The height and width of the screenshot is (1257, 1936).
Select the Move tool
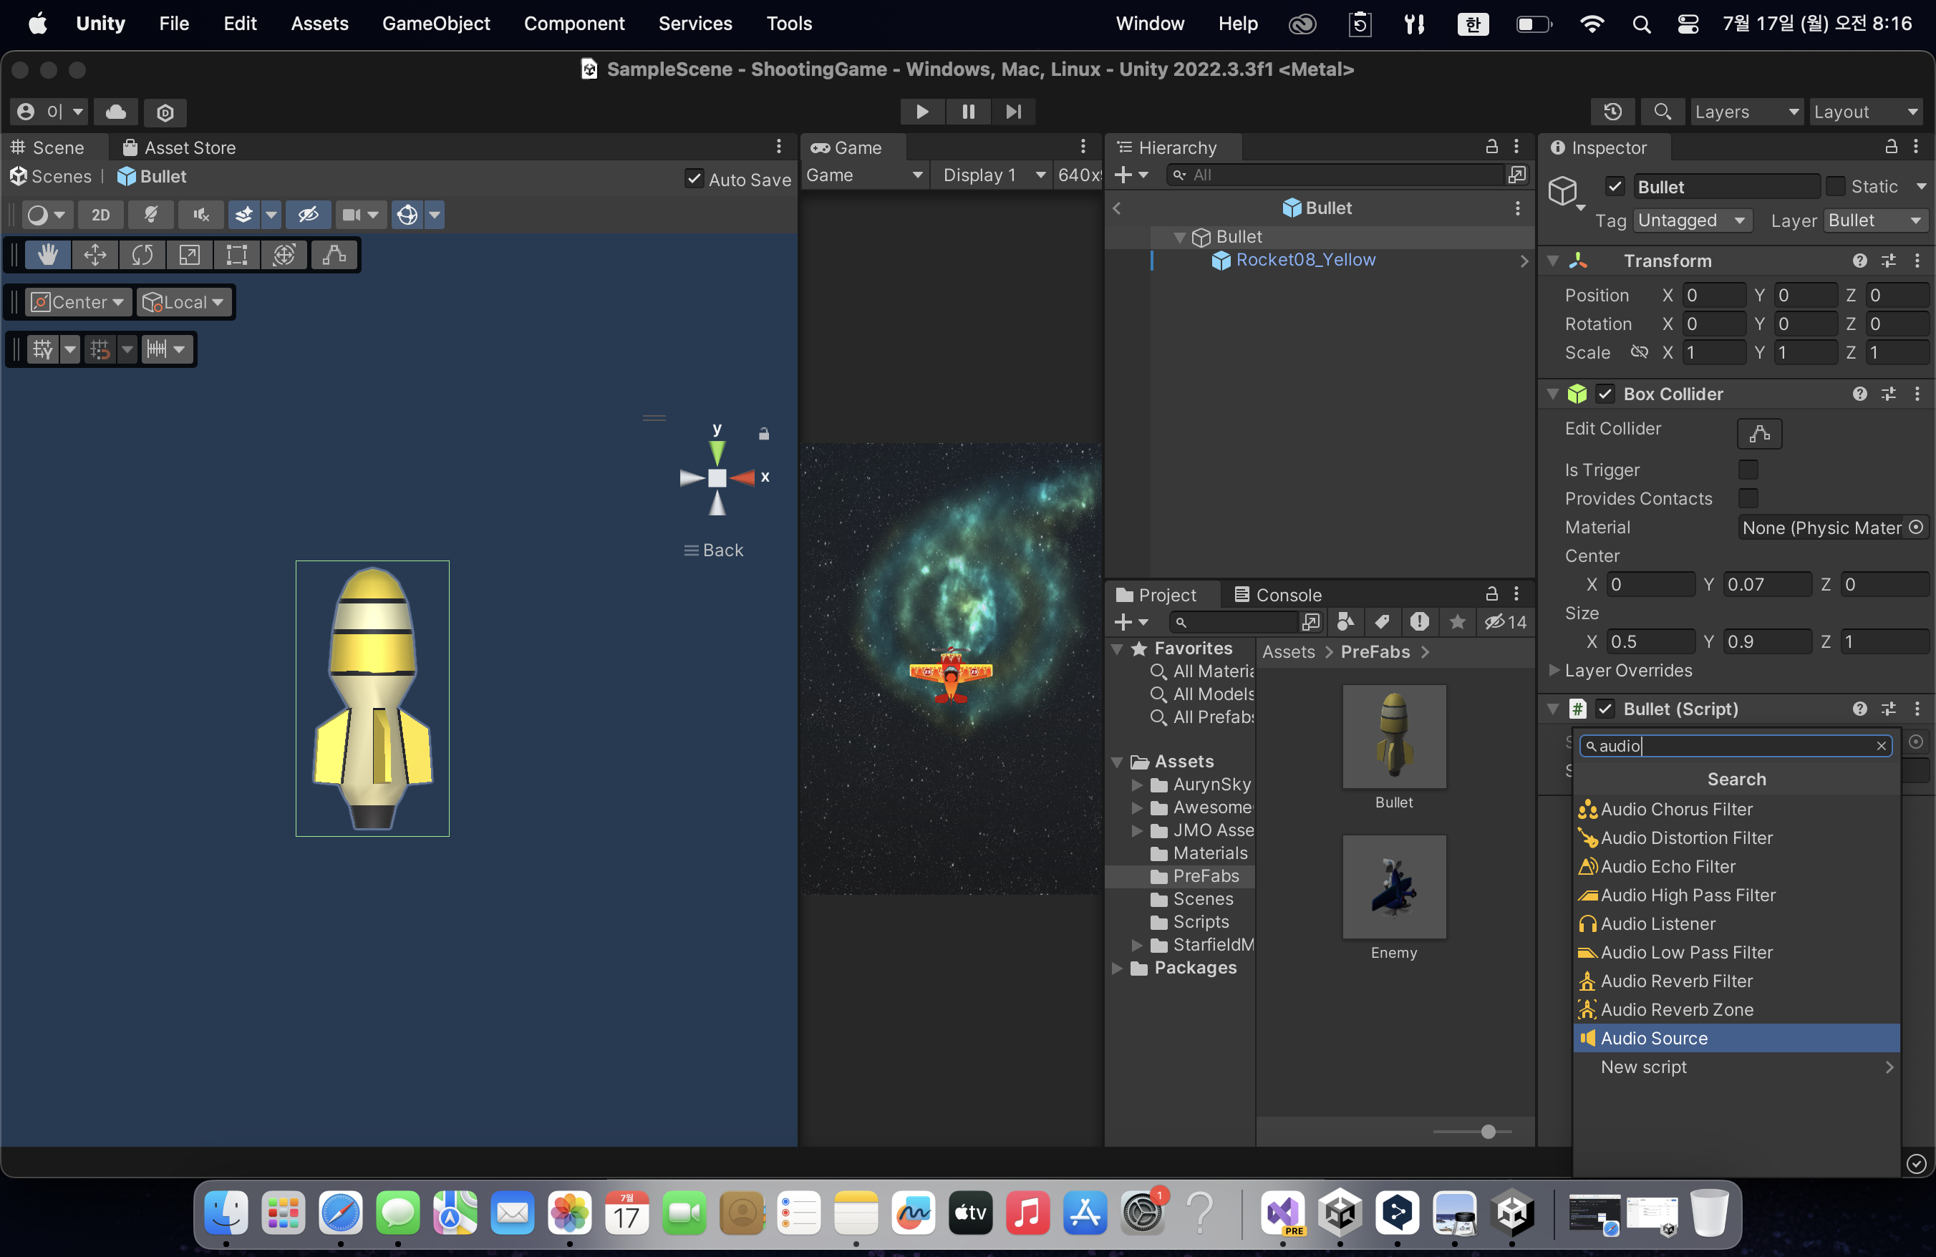(x=95, y=256)
